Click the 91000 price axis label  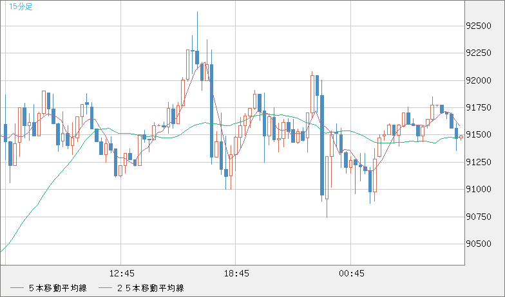coord(479,189)
